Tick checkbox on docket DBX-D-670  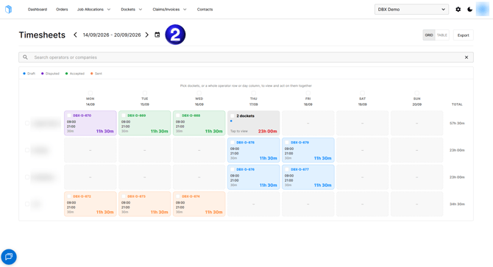pyautogui.click(x=69, y=115)
